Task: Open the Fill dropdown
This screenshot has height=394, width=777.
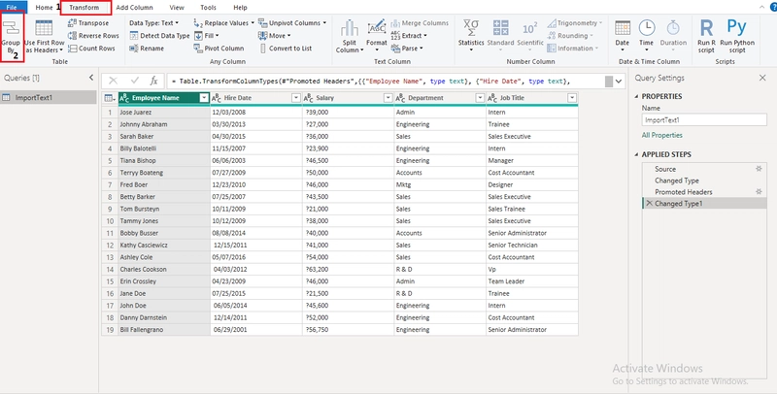Action: pos(206,36)
